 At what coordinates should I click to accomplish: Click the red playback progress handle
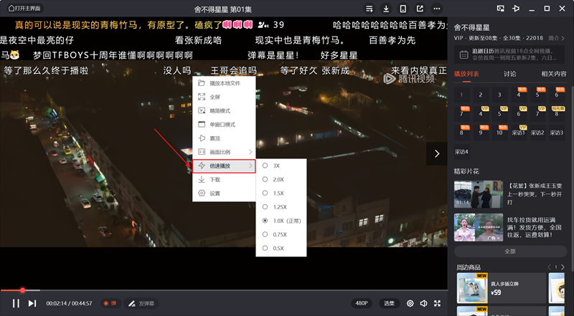point(23,290)
